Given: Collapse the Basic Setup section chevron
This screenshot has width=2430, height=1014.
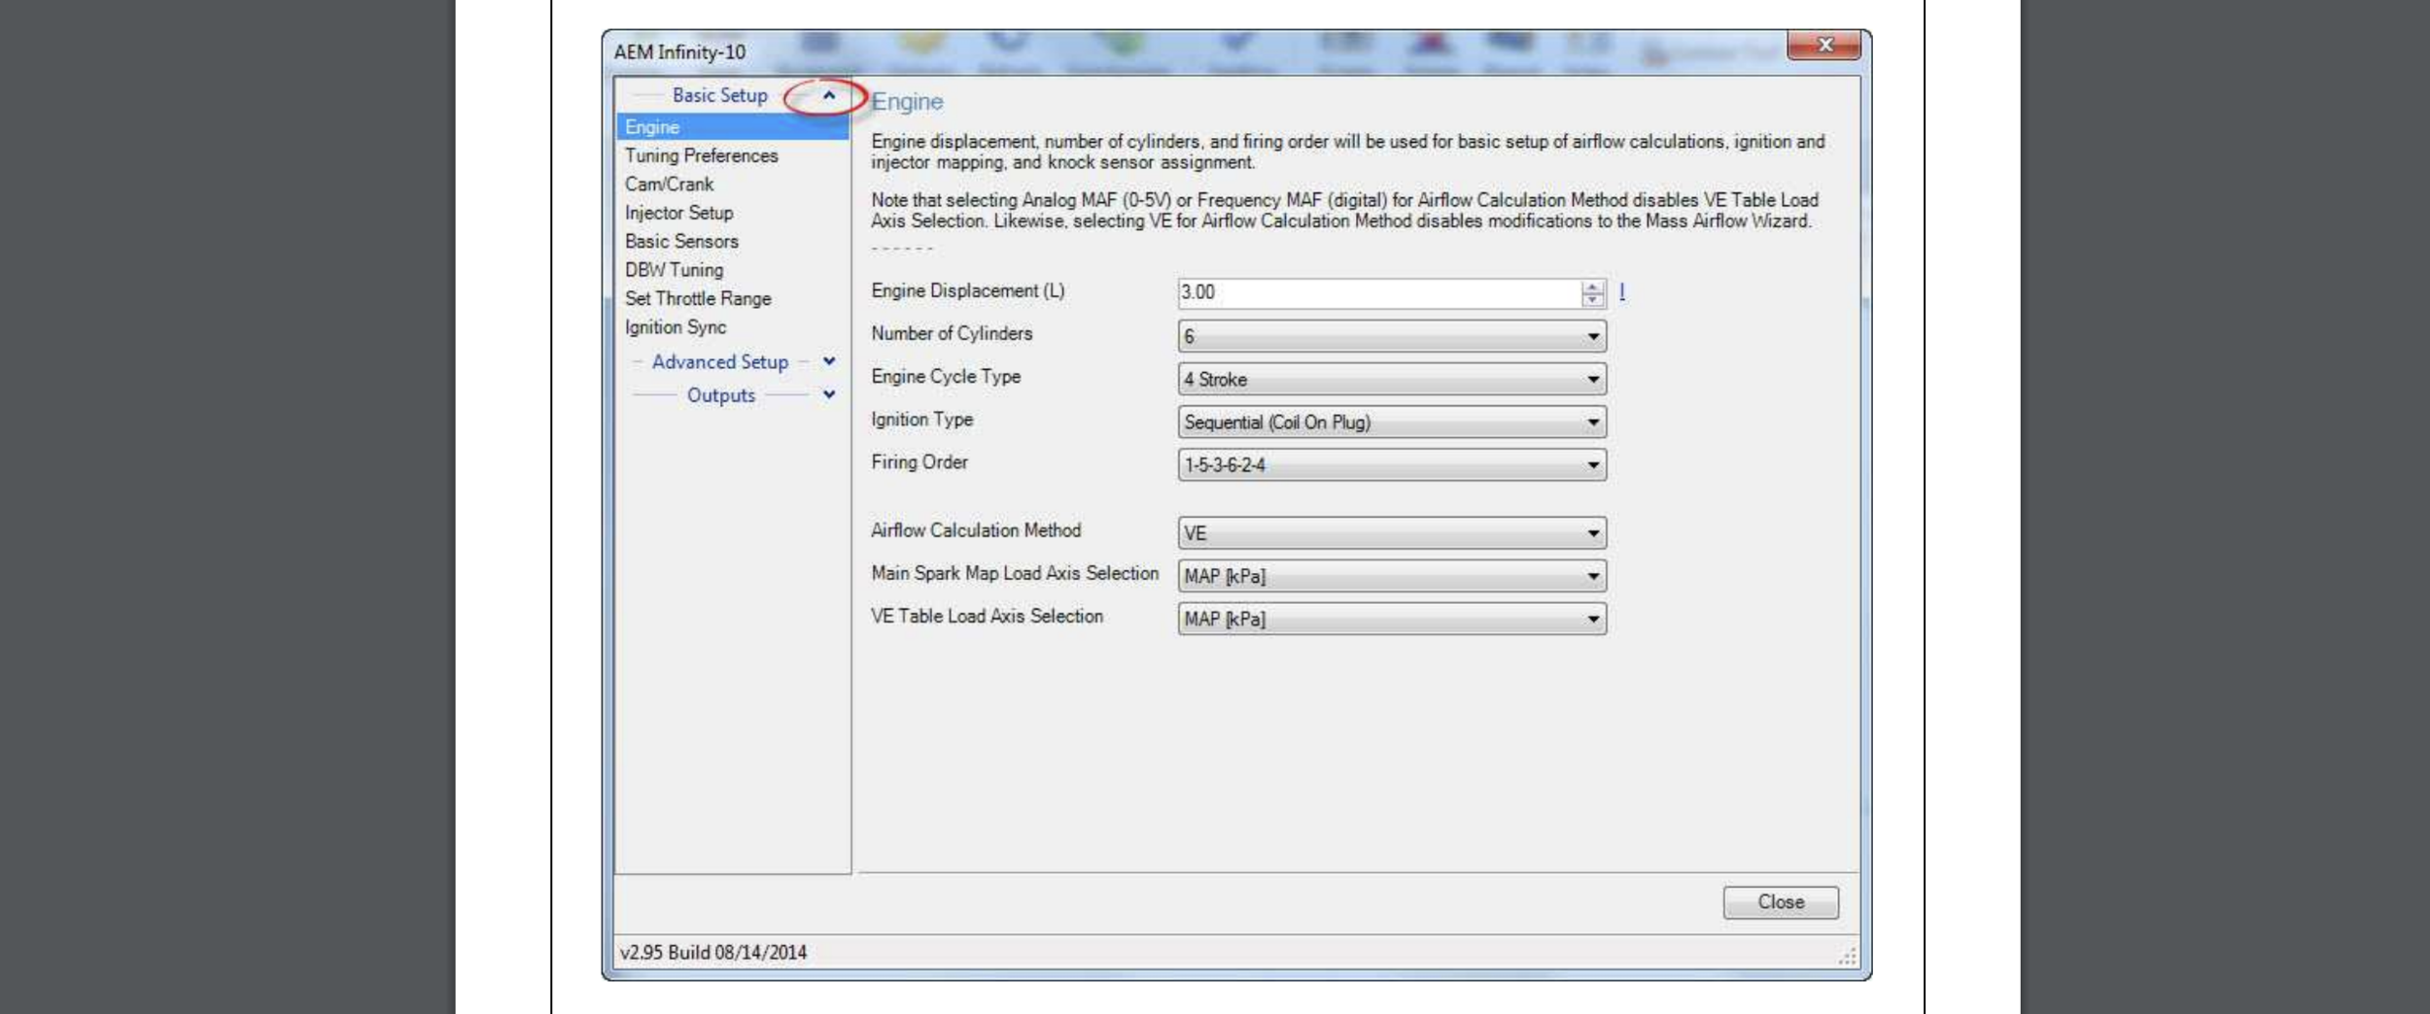Looking at the screenshot, I should click(x=828, y=95).
